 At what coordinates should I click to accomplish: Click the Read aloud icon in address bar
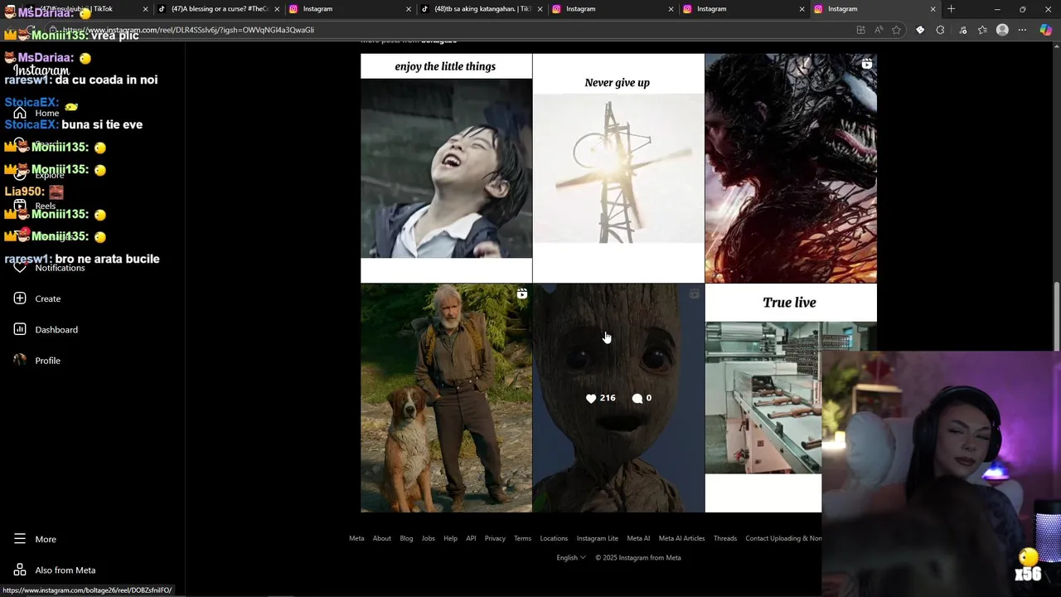click(878, 30)
